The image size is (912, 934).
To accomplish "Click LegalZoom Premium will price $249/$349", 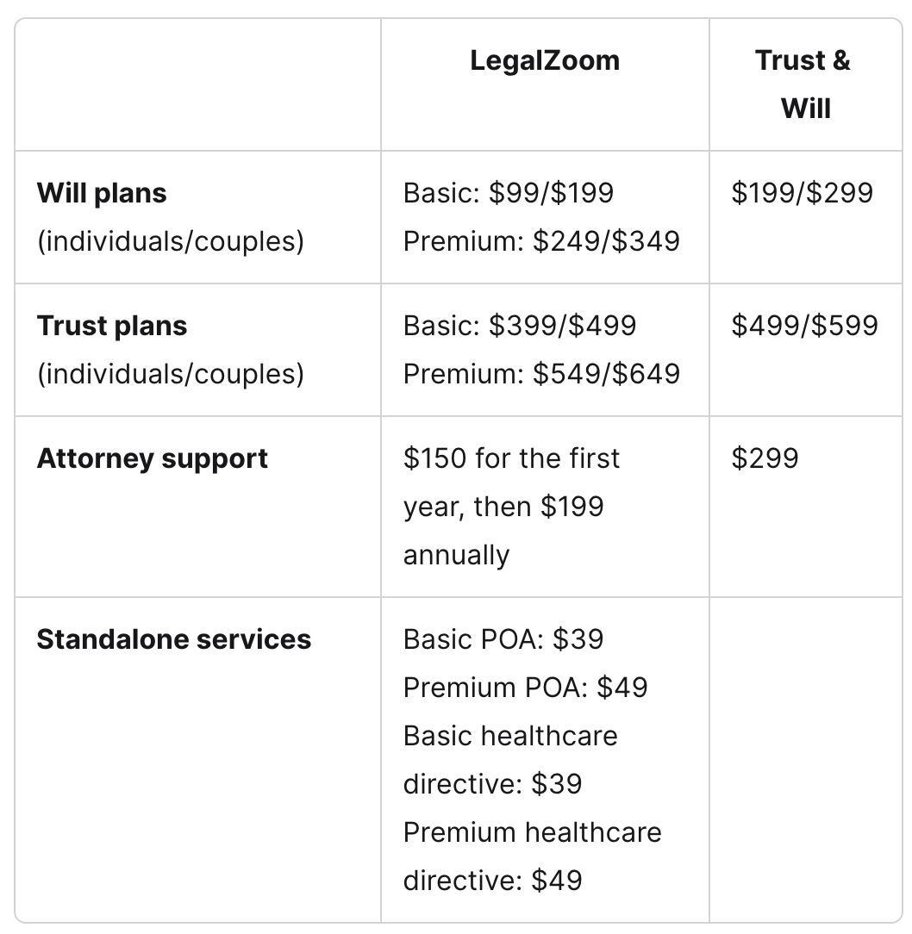I will pos(541,241).
